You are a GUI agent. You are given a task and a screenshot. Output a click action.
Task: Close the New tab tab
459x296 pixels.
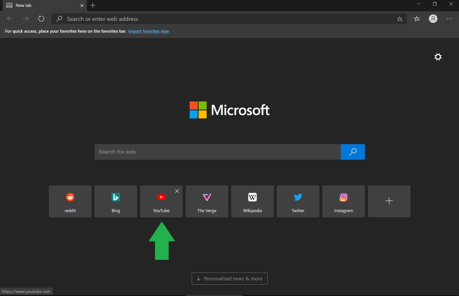[82, 6]
